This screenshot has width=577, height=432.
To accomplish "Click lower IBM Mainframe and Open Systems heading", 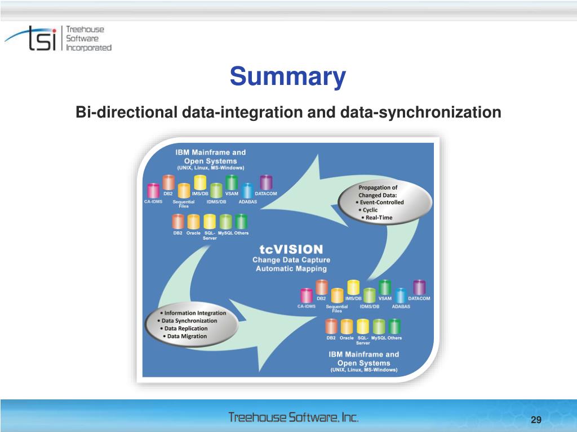I will pyautogui.click(x=363, y=358).
